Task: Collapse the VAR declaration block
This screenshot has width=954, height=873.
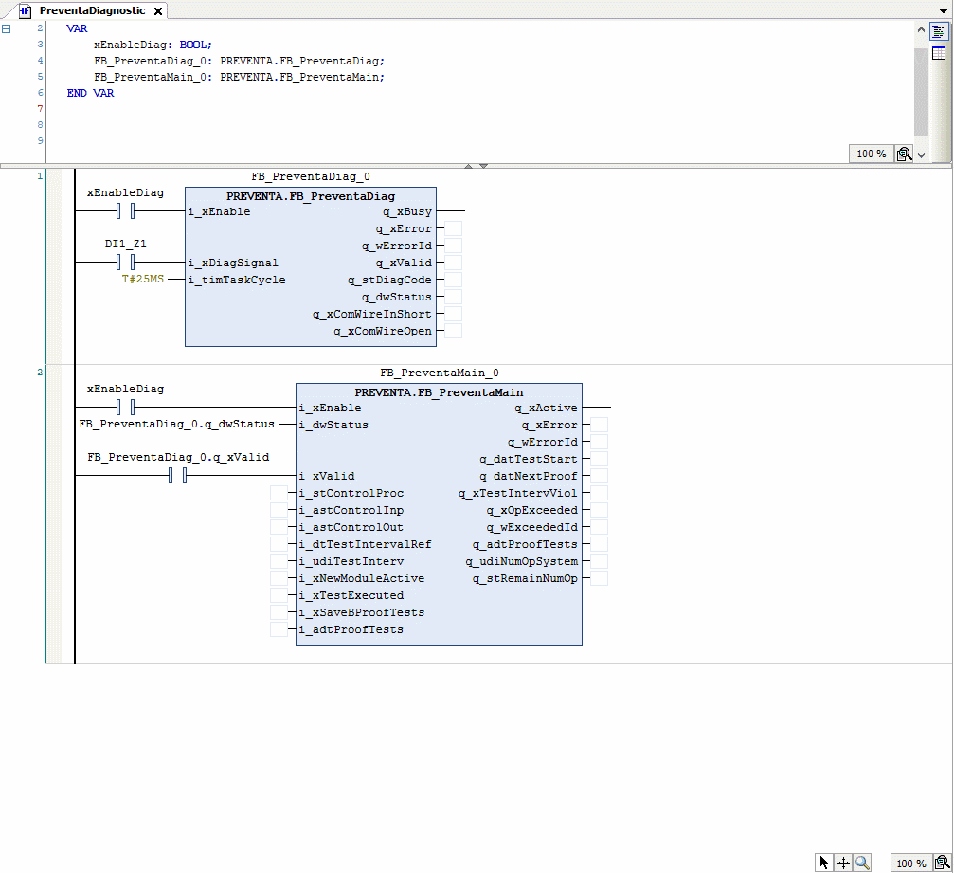Action: click(7, 29)
